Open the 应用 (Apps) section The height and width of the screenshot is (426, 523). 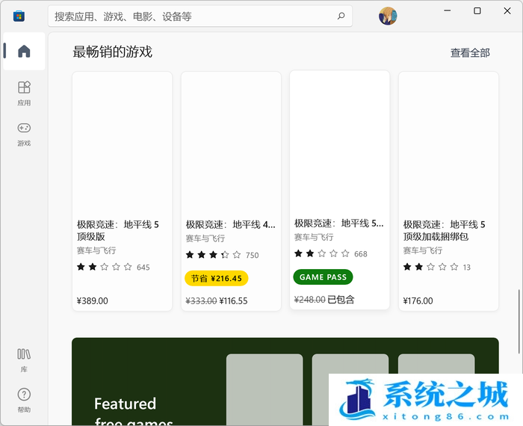tap(24, 93)
